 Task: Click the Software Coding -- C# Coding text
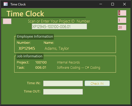pos(78,68)
